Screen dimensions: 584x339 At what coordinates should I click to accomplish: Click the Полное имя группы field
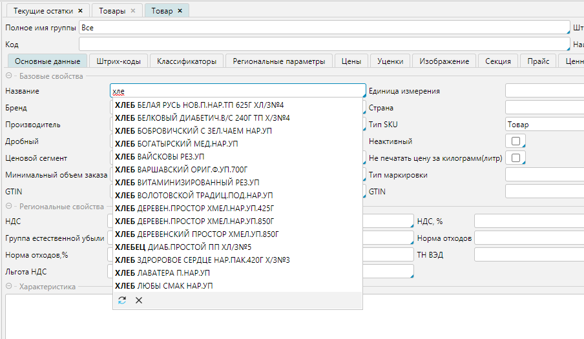[x=323, y=28]
